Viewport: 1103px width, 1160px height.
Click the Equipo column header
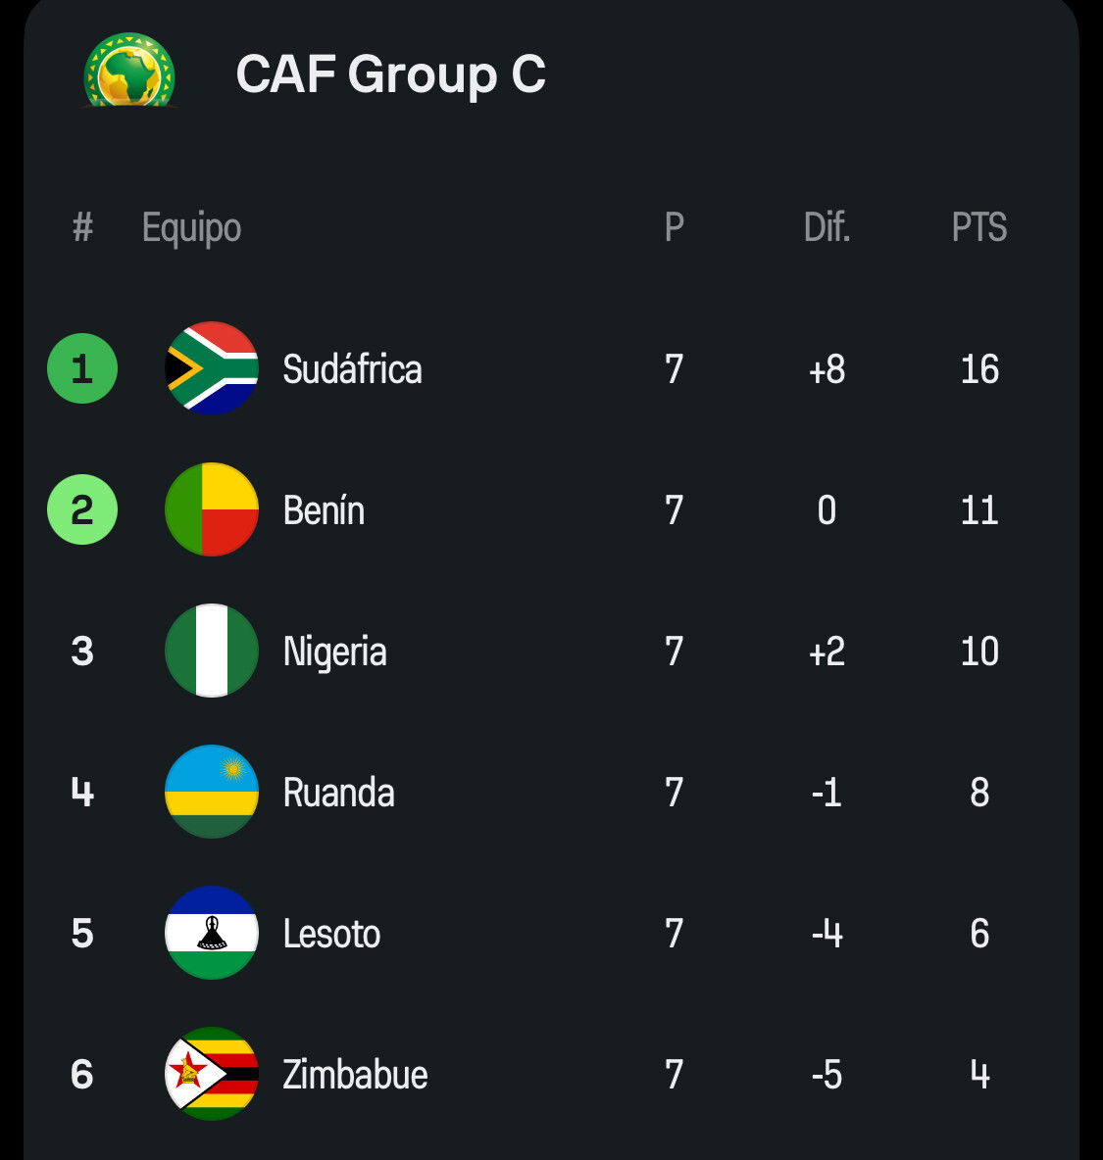coord(191,227)
